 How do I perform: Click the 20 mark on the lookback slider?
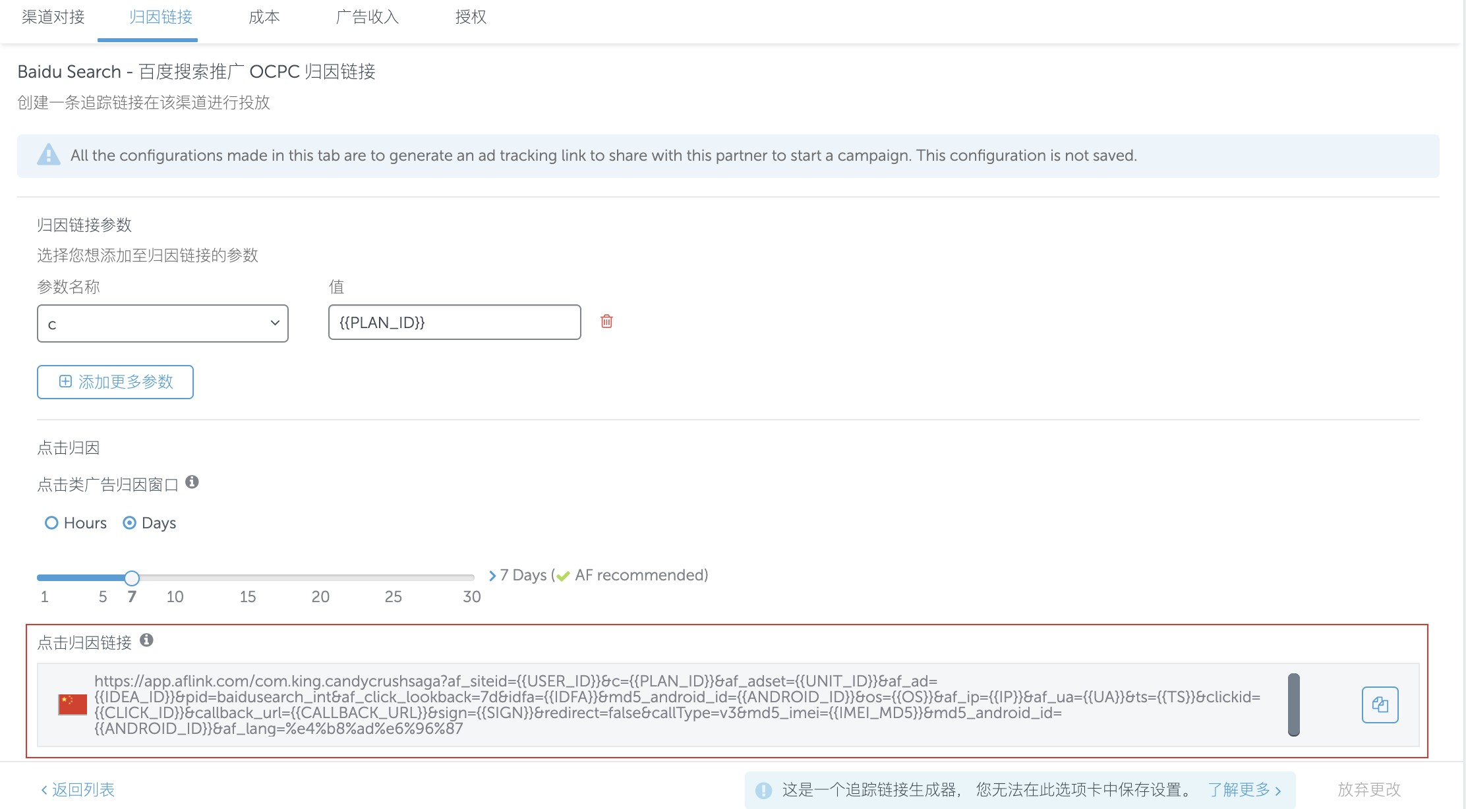click(320, 597)
